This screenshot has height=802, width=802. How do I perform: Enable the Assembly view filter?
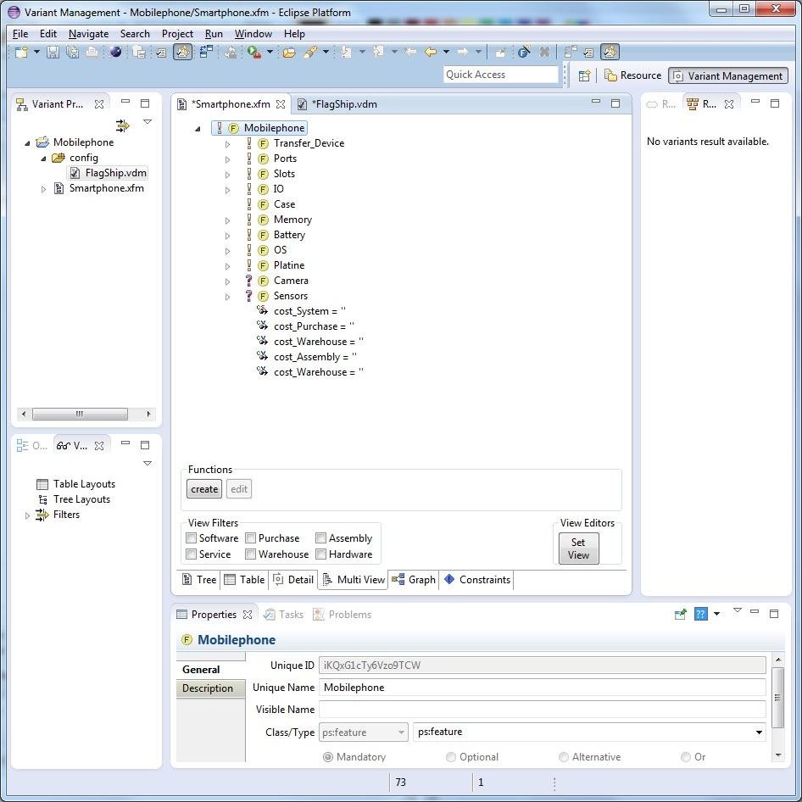coord(320,537)
